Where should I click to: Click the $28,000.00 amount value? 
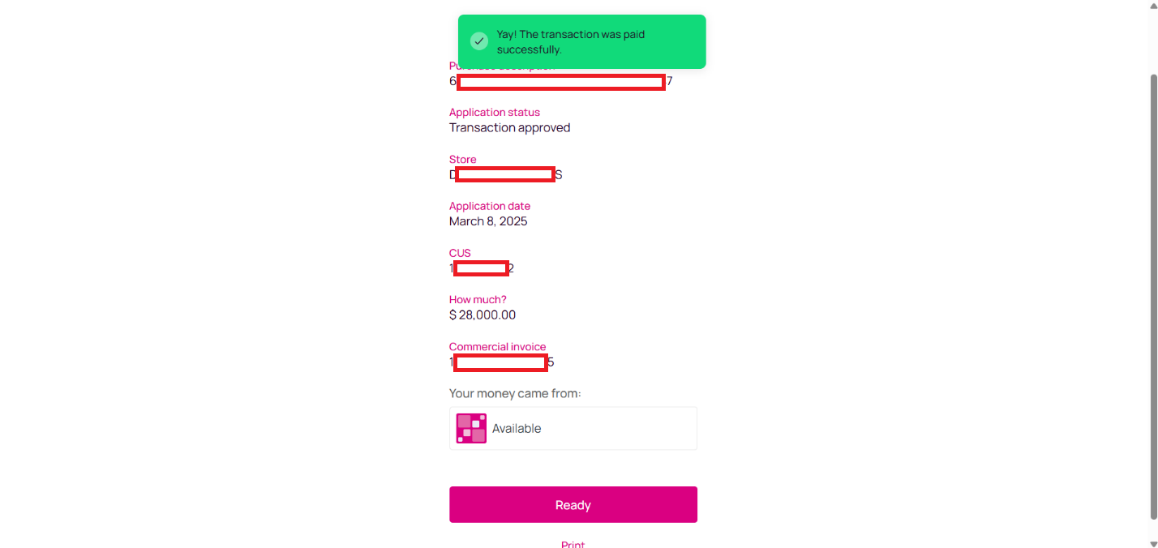(x=482, y=315)
